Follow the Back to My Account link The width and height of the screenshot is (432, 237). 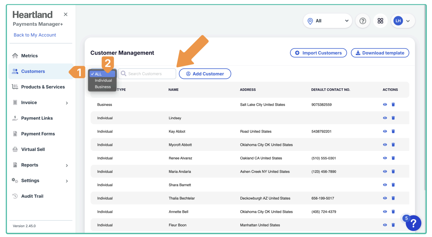tap(35, 35)
